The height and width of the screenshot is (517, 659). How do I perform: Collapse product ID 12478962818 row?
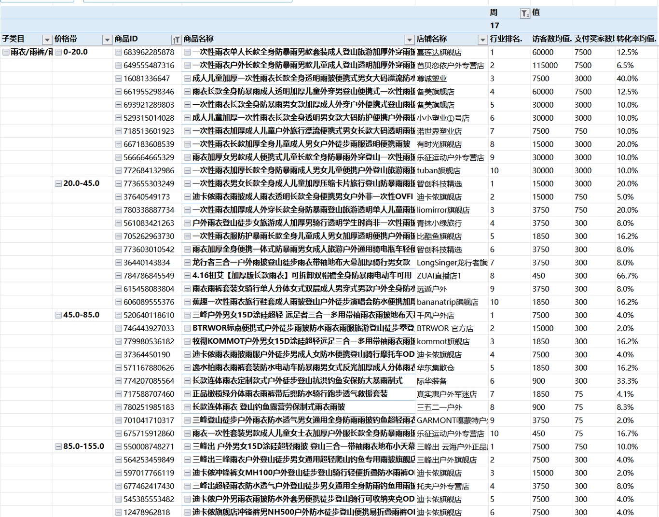pyautogui.click(x=118, y=512)
